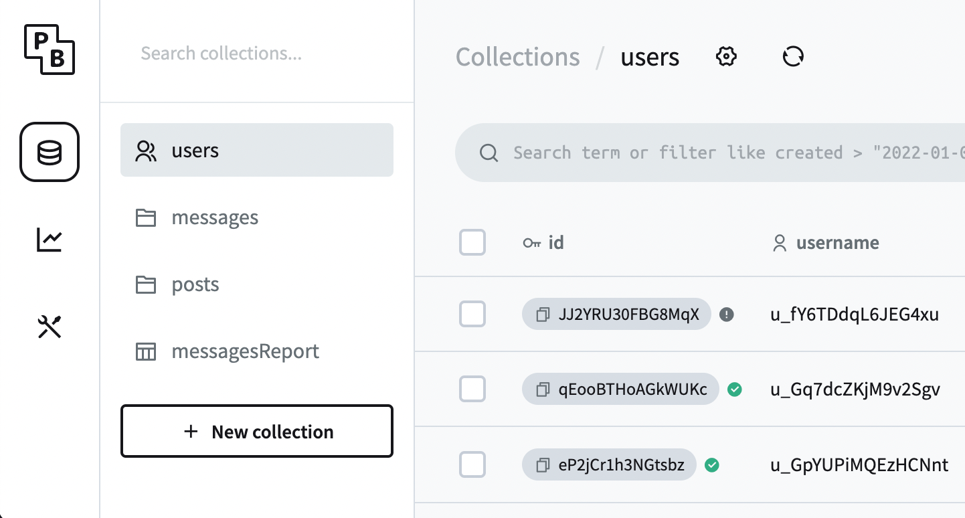Focus the Search collections field
The image size is (965, 518).
(x=257, y=53)
